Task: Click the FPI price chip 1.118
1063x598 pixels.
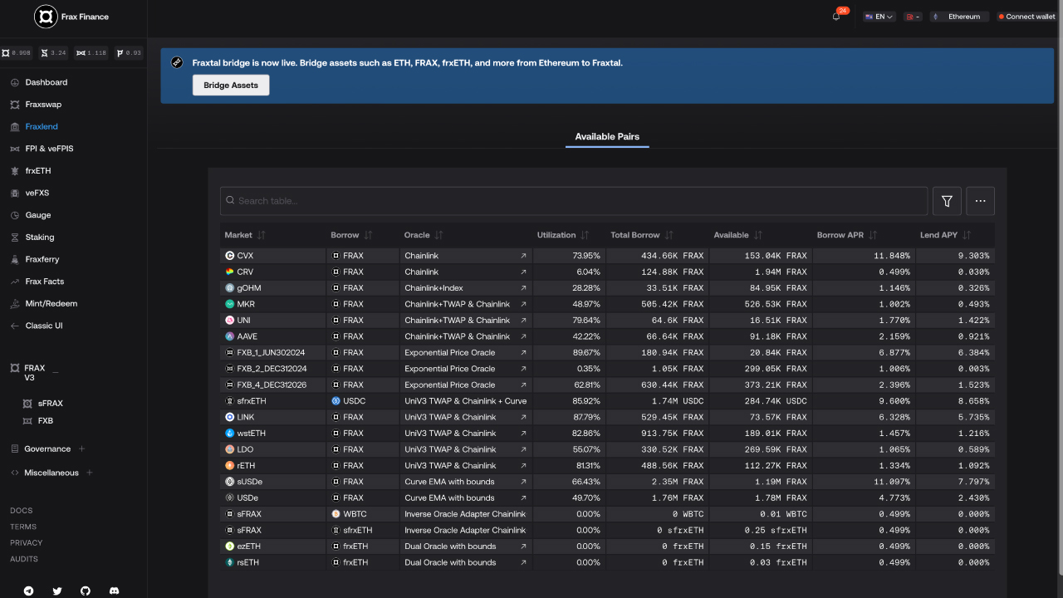Action: click(x=91, y=53)
